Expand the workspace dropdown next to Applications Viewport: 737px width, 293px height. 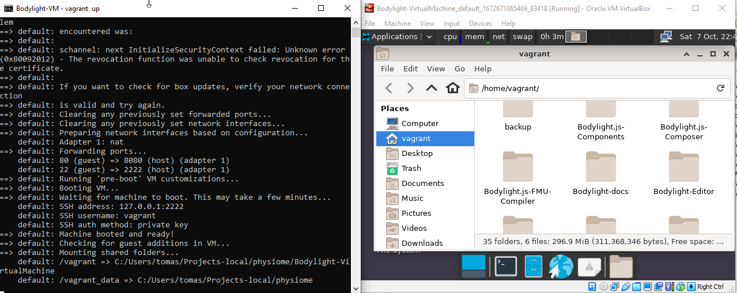[429, 37]
